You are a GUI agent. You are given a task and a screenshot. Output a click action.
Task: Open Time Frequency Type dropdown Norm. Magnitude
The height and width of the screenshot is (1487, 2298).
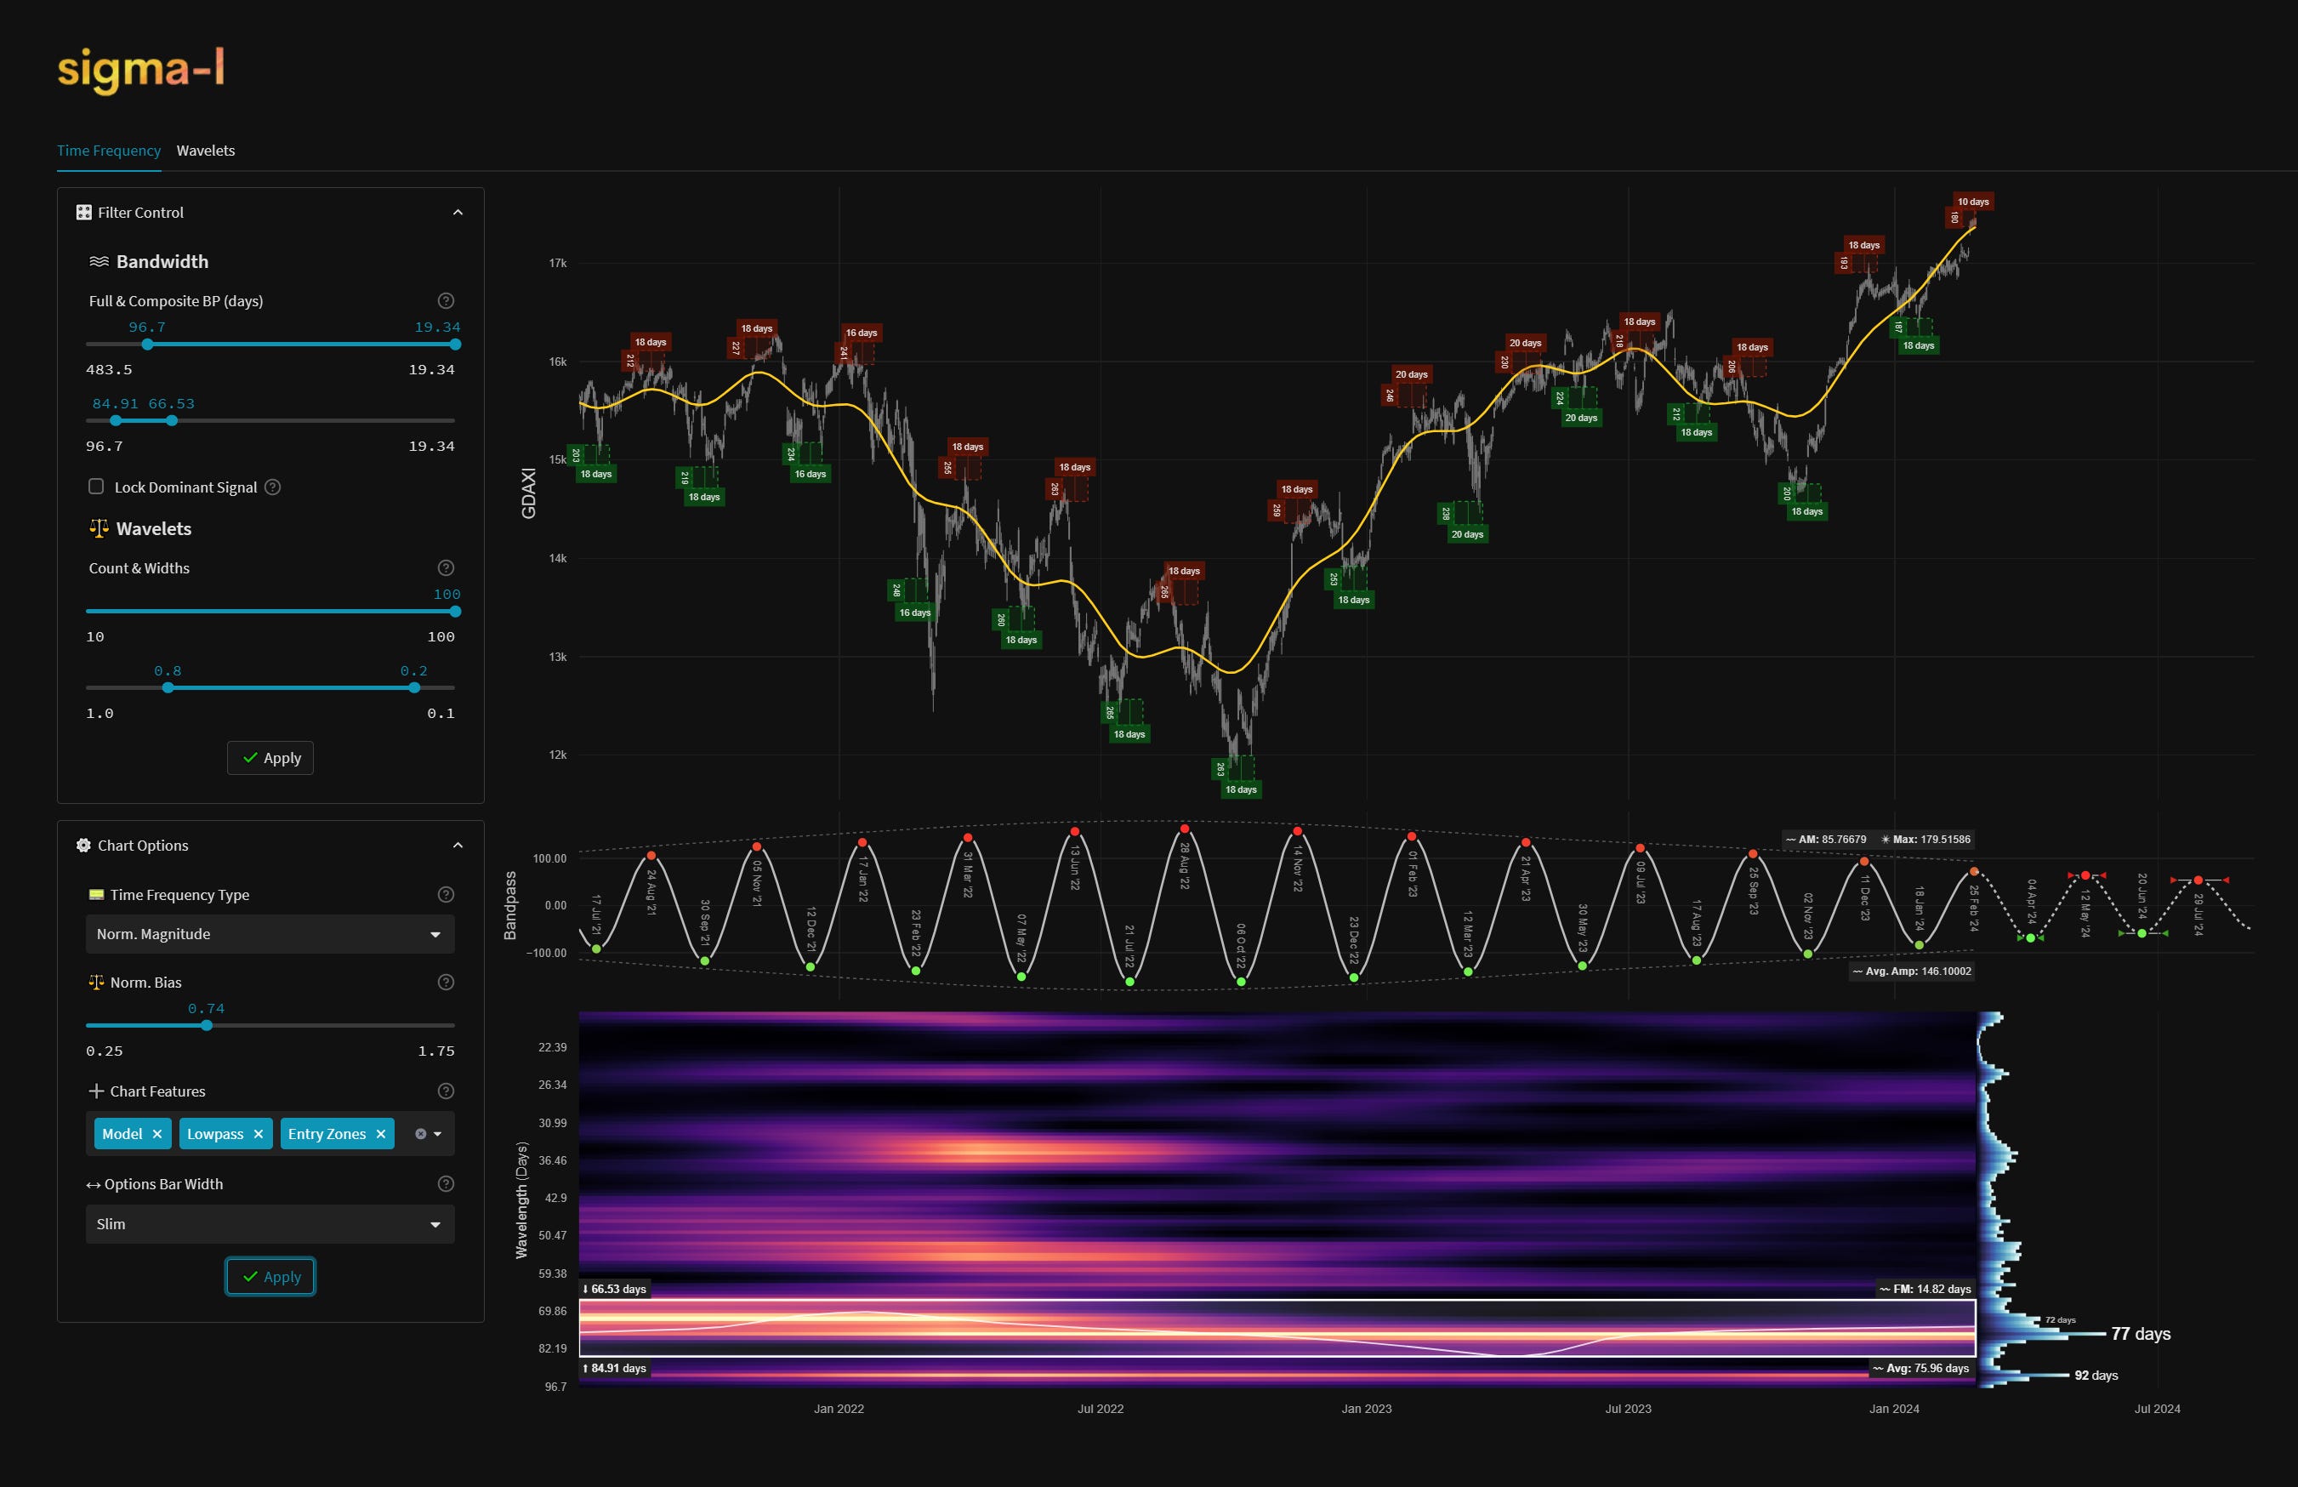tap(270, 935)
